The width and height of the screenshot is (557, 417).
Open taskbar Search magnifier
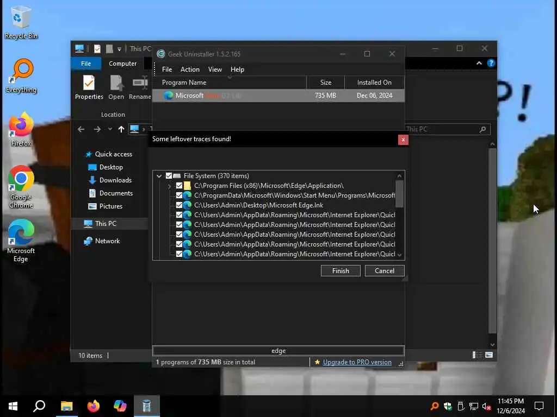39,406
